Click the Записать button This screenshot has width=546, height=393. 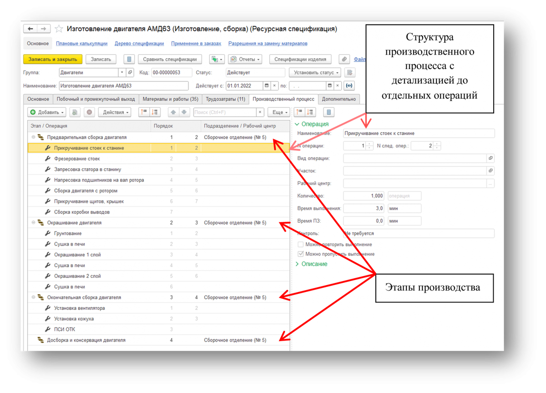(x=101, y=59)
